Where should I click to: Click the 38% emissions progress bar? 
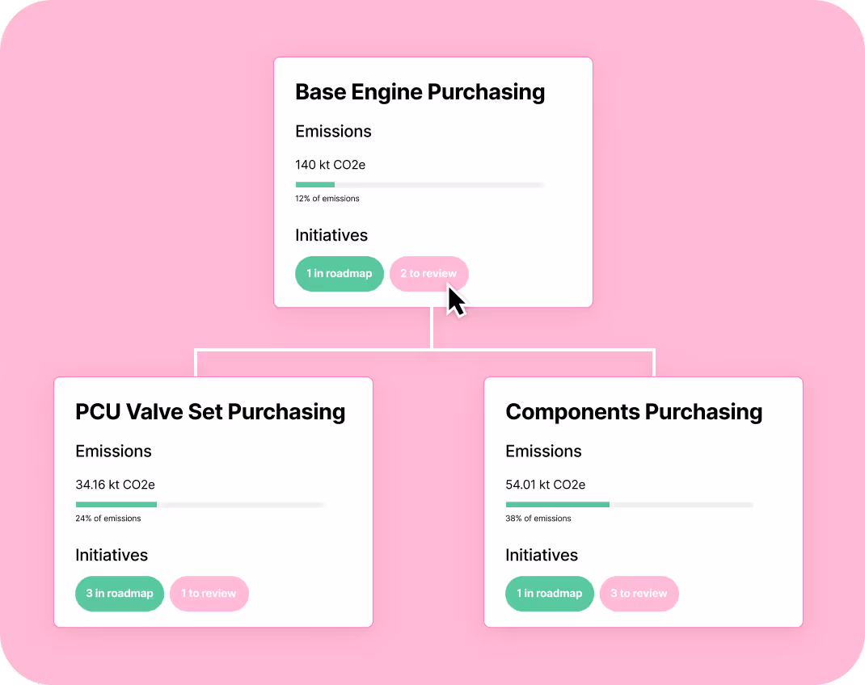coord(629,504)
